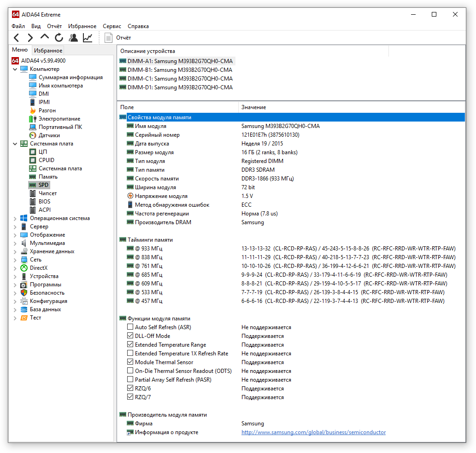Open the BIOS tree item

pos(44,202)
